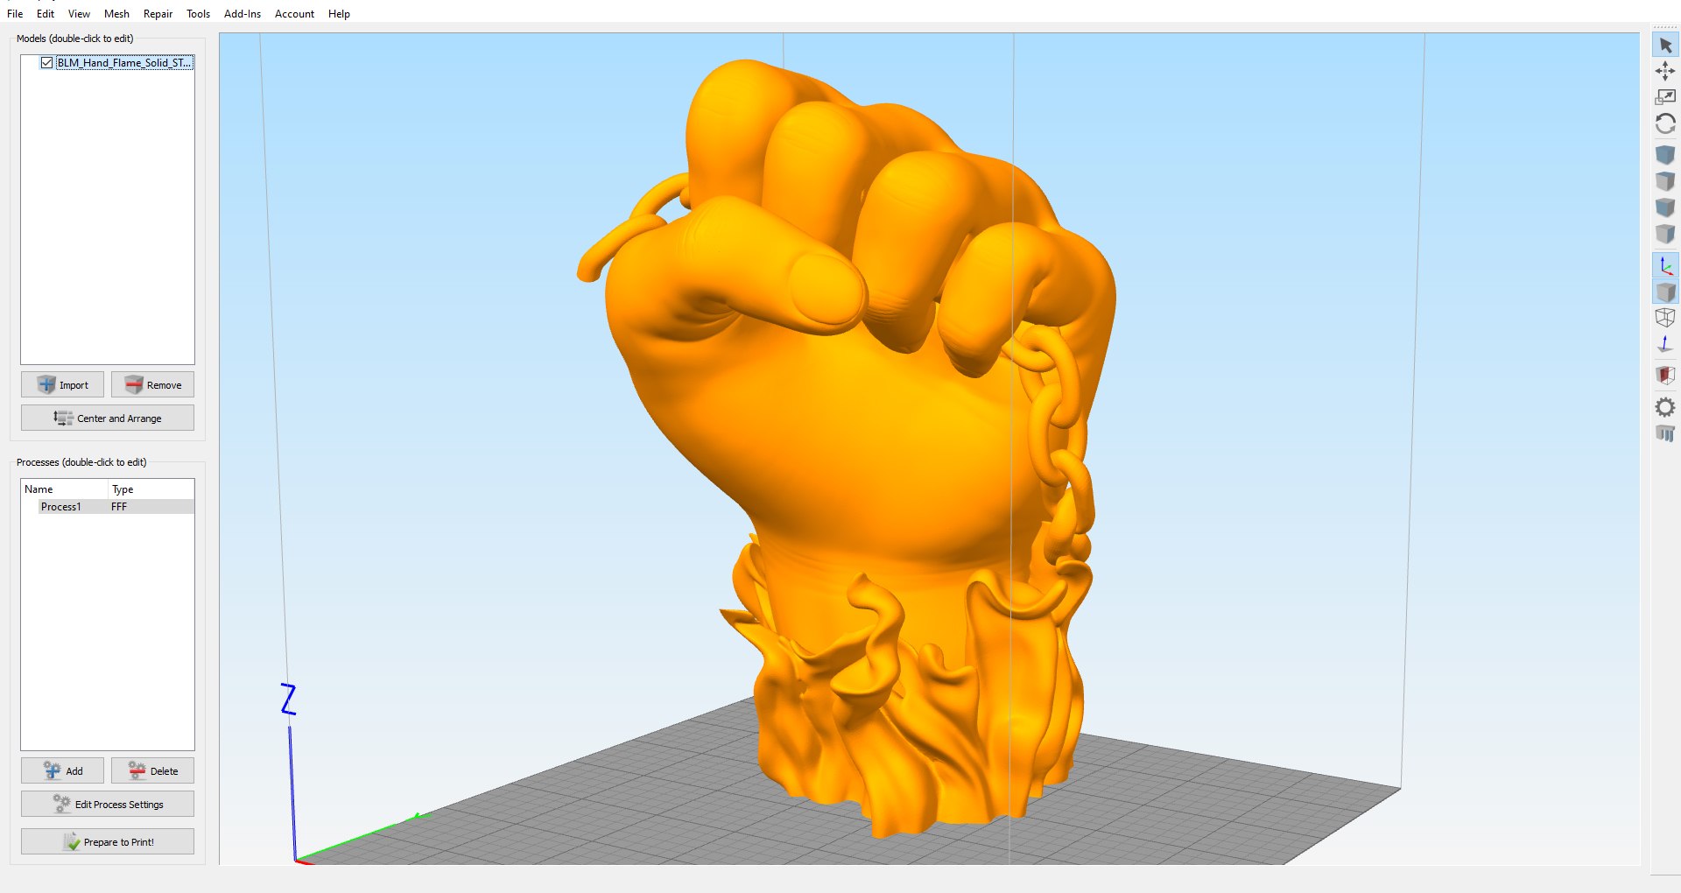1681x893 pixels.
Task: Switch to the default isometric view cube
Action: (1665, 155)
